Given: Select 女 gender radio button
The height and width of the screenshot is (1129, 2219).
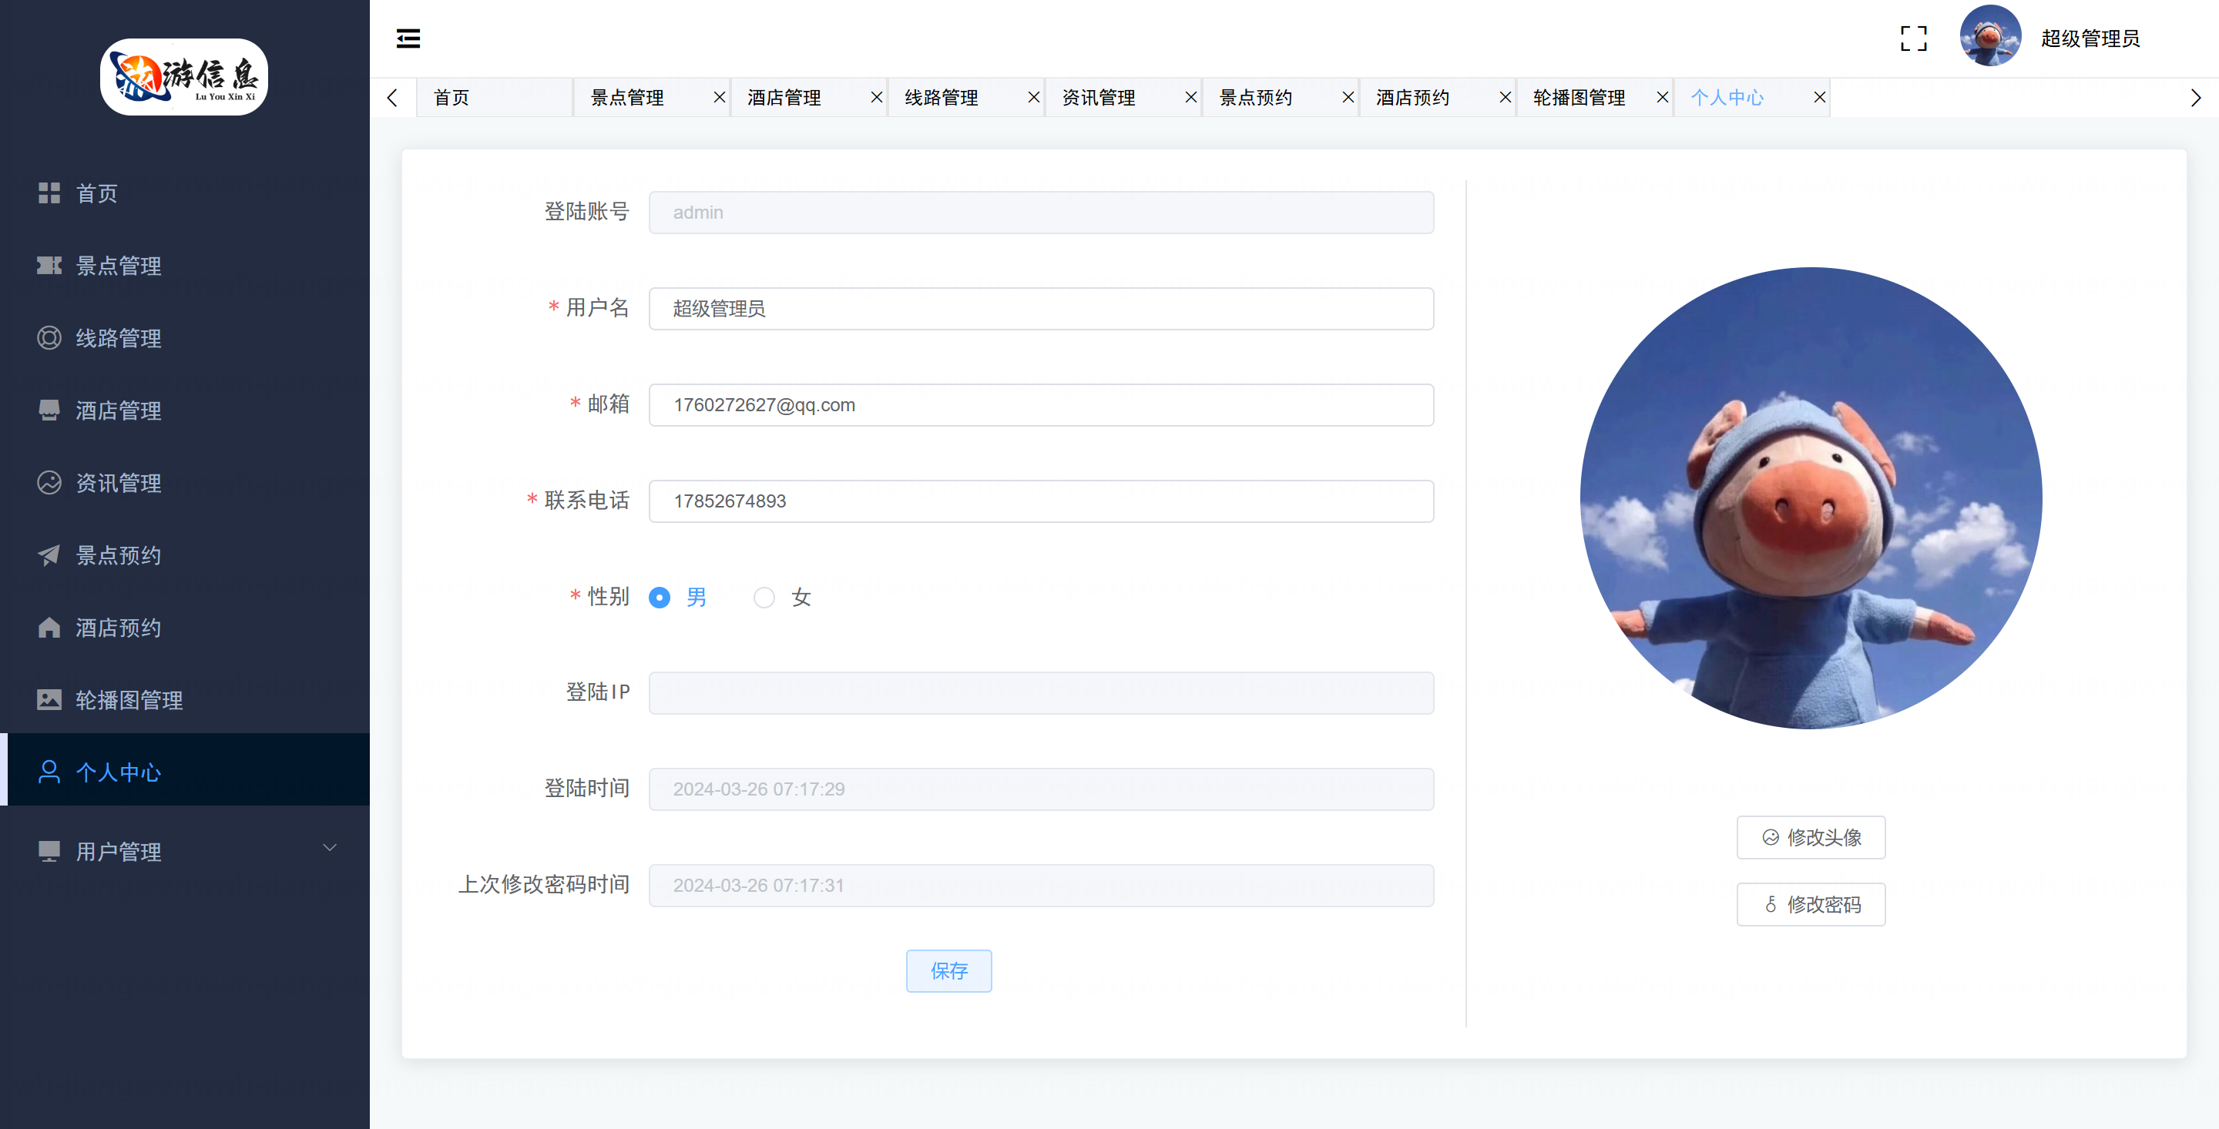Looking at the screenshot, I should (764, 598).
